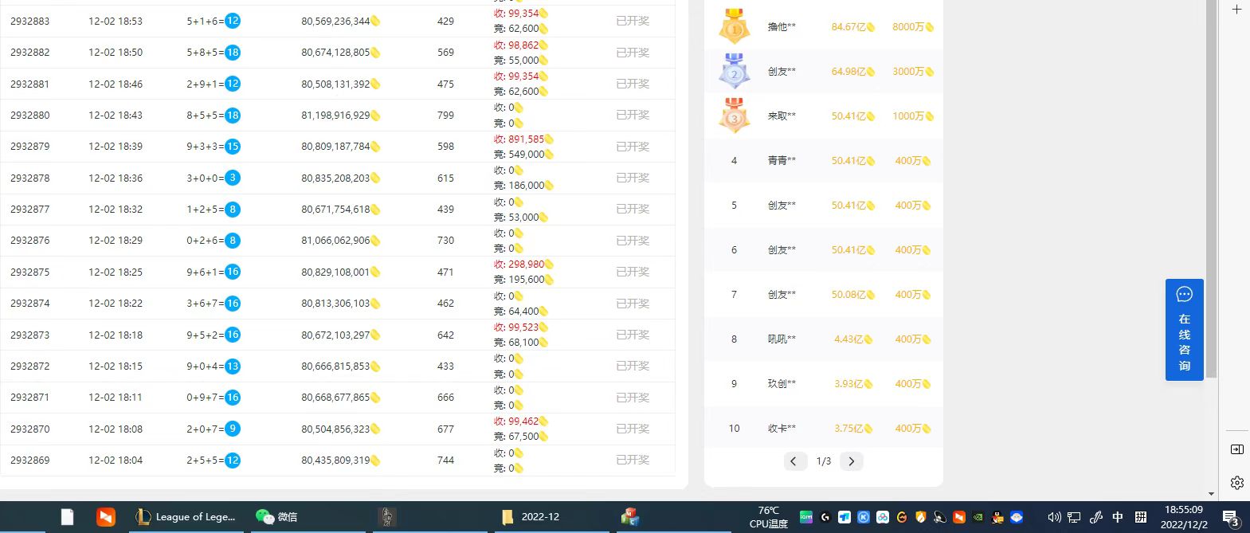This screenshot has height=533, width=1250.
Task: Open League of Legends from taskbar
Action: point(186,517)
